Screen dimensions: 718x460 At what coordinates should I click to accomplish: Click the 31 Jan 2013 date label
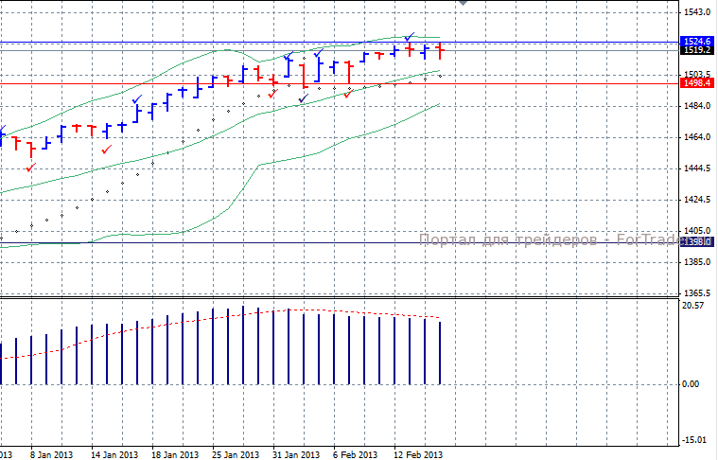296,454
